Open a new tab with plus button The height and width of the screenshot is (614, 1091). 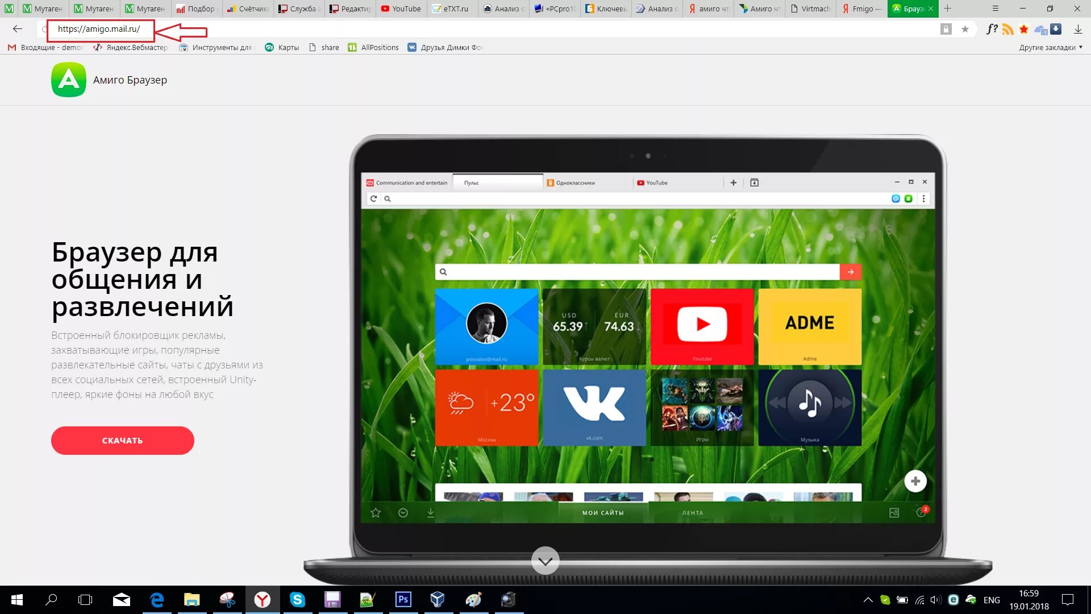click(947, 9)
